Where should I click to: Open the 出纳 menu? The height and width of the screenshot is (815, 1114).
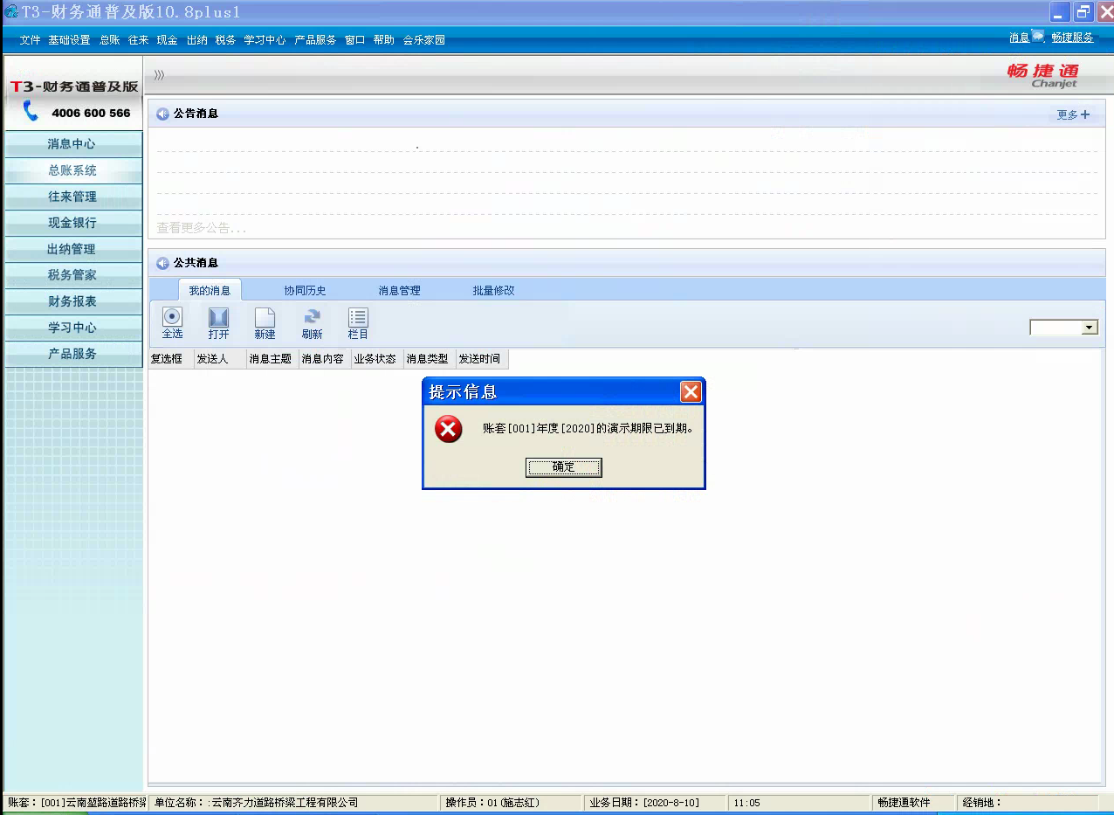[197, 40]
